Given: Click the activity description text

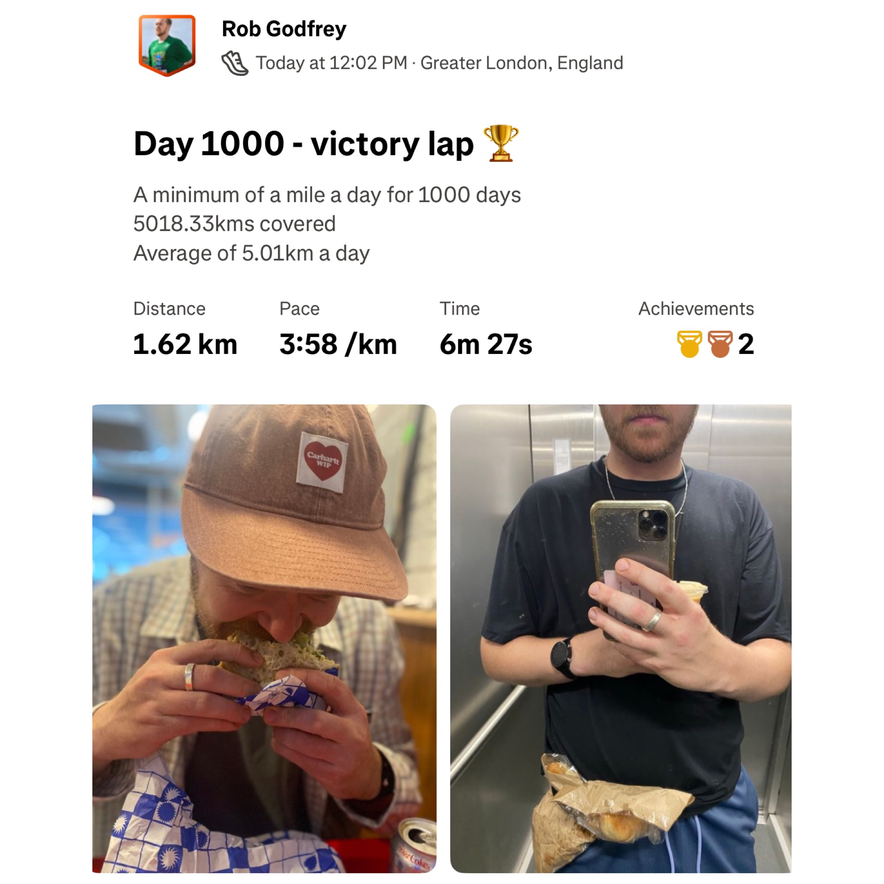Looking at the screenshot, I should tap(327, 224).
